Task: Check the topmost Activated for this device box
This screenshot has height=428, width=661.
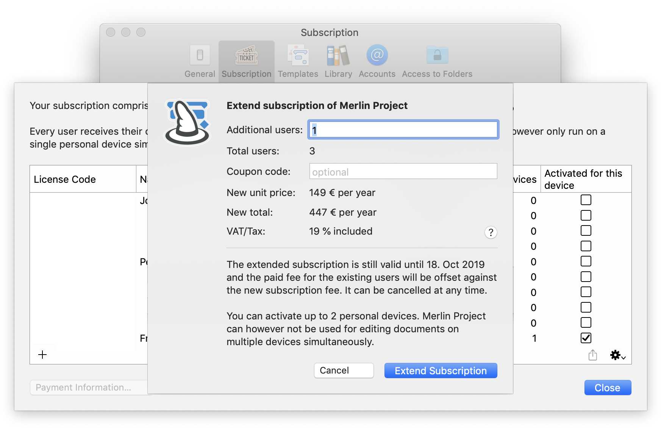Action: (x=586, y=199)
